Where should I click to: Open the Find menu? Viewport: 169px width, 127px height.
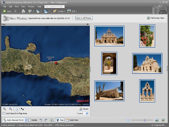(17, 7)
